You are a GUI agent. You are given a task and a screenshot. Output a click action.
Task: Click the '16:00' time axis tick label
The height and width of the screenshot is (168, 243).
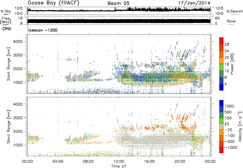[149, 162]
